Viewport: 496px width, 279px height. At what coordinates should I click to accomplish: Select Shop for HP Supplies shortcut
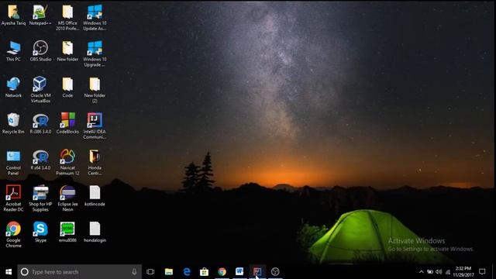tap(40, 198)
